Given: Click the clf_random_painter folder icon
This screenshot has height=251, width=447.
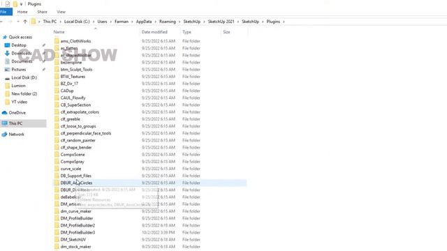Looking at the screenshot, I should (57, 140).
